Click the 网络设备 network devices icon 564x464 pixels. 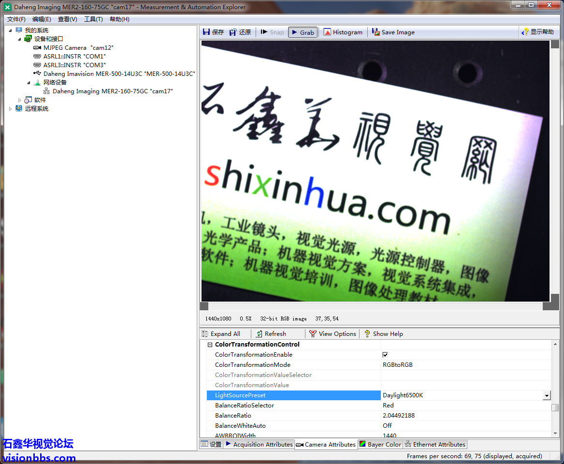click(x=37, y=82)
